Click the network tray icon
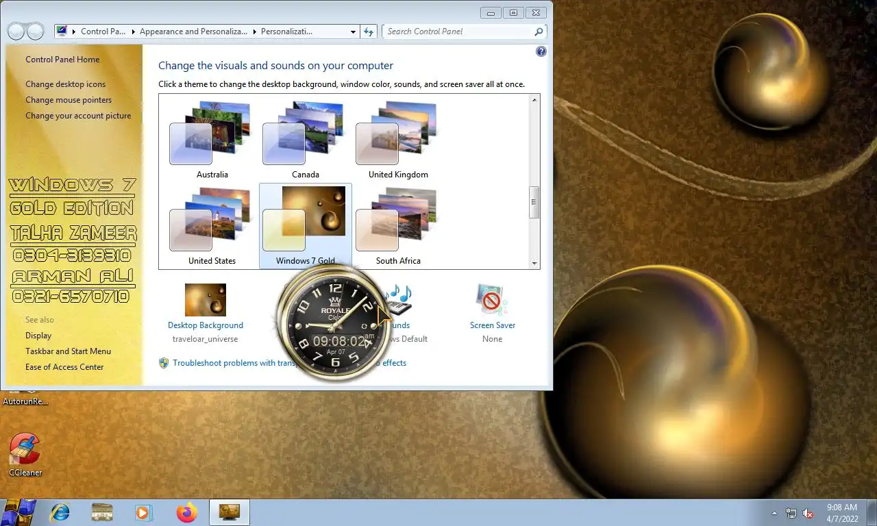Image resolution: width=877 pixels, height=526 pixels. [x=791, y=513]
